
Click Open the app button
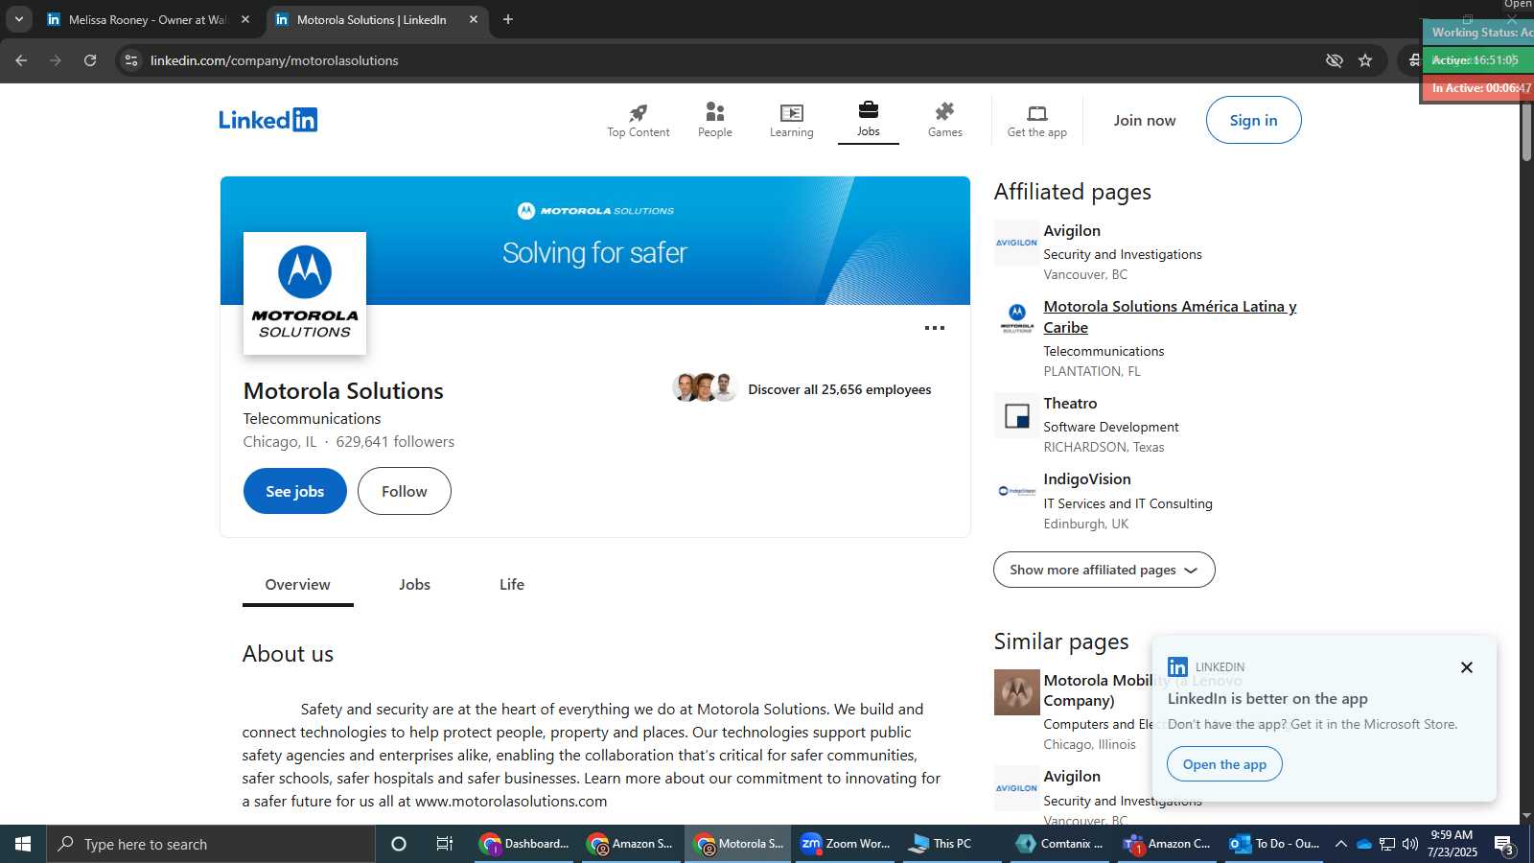pos(1224,764)
